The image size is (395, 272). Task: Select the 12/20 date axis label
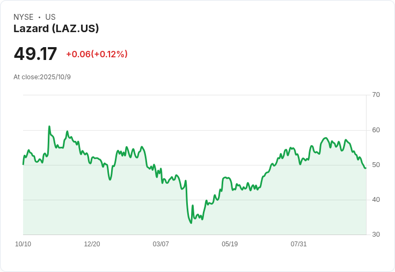[92, 244]
